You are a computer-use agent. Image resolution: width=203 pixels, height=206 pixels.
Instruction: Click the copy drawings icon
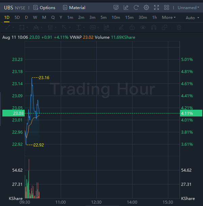[165, 27]
